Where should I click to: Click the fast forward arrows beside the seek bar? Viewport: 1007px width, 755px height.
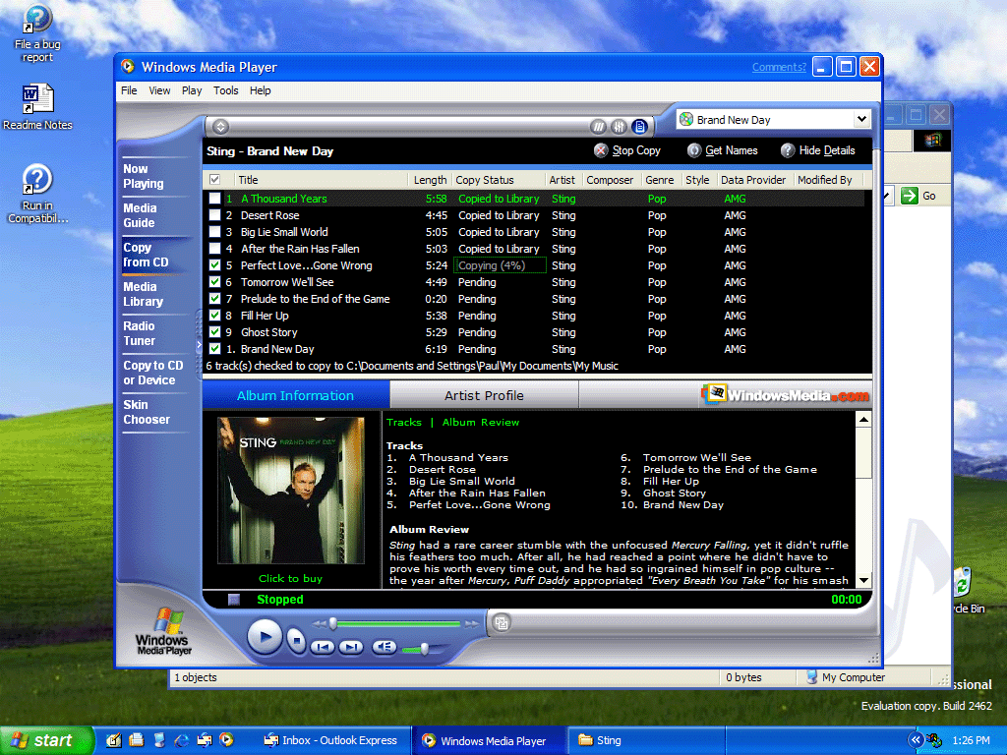472,623
